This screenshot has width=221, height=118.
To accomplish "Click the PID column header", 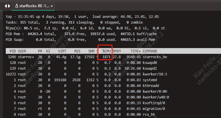I will 13,51.
